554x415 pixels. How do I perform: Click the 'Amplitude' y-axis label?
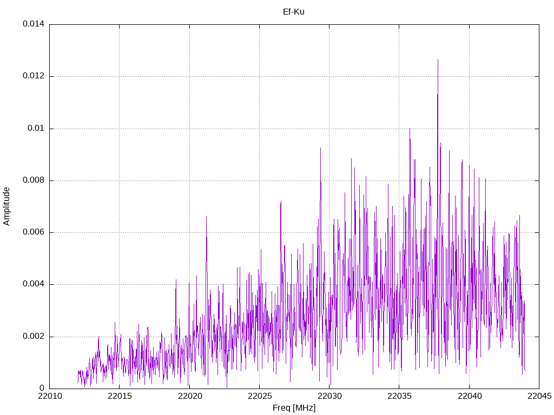pyautogui.click(x=6, y=206)
